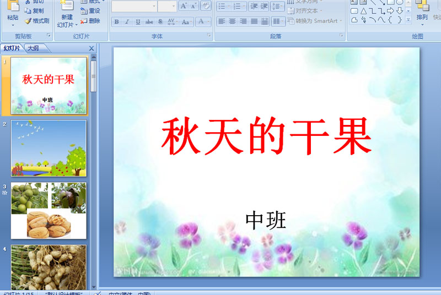441x295 pixels.
Task: Activate the Format Painter (格式刷)
Action: [x=37, y=21]
